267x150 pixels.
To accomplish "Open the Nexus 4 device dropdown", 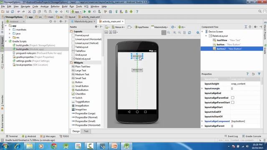I will 118,27.
